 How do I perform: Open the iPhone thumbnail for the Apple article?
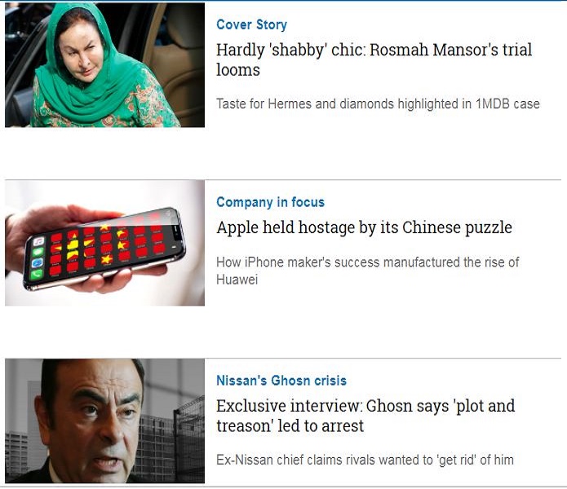(105, 243)
